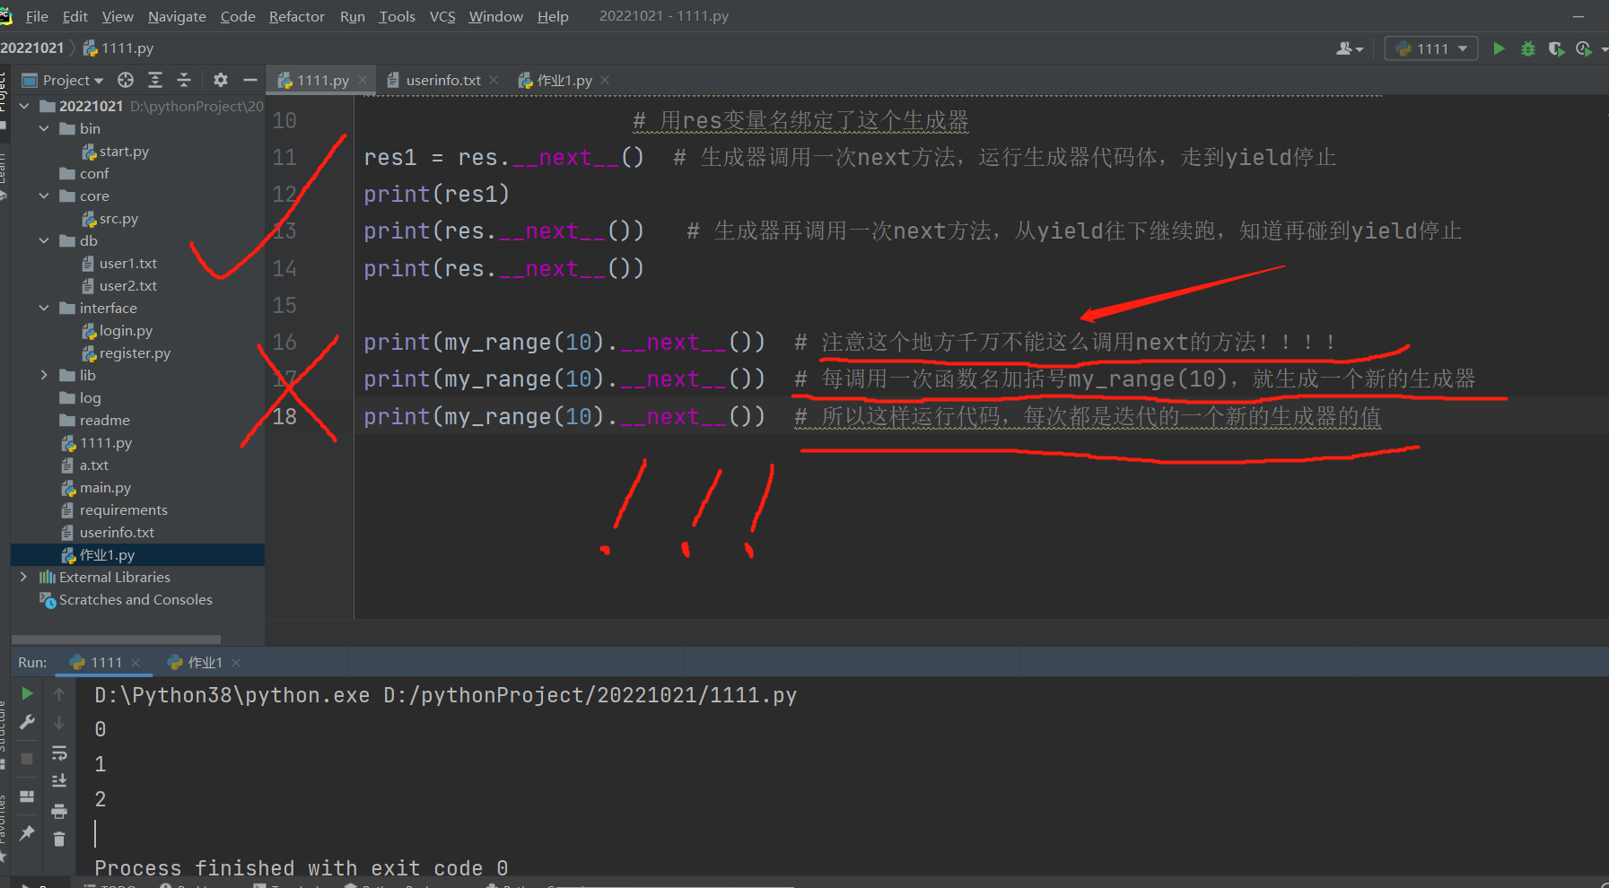Click Expand All icon in Project toolbar
1609x888 pixels.
click(155, 80)
